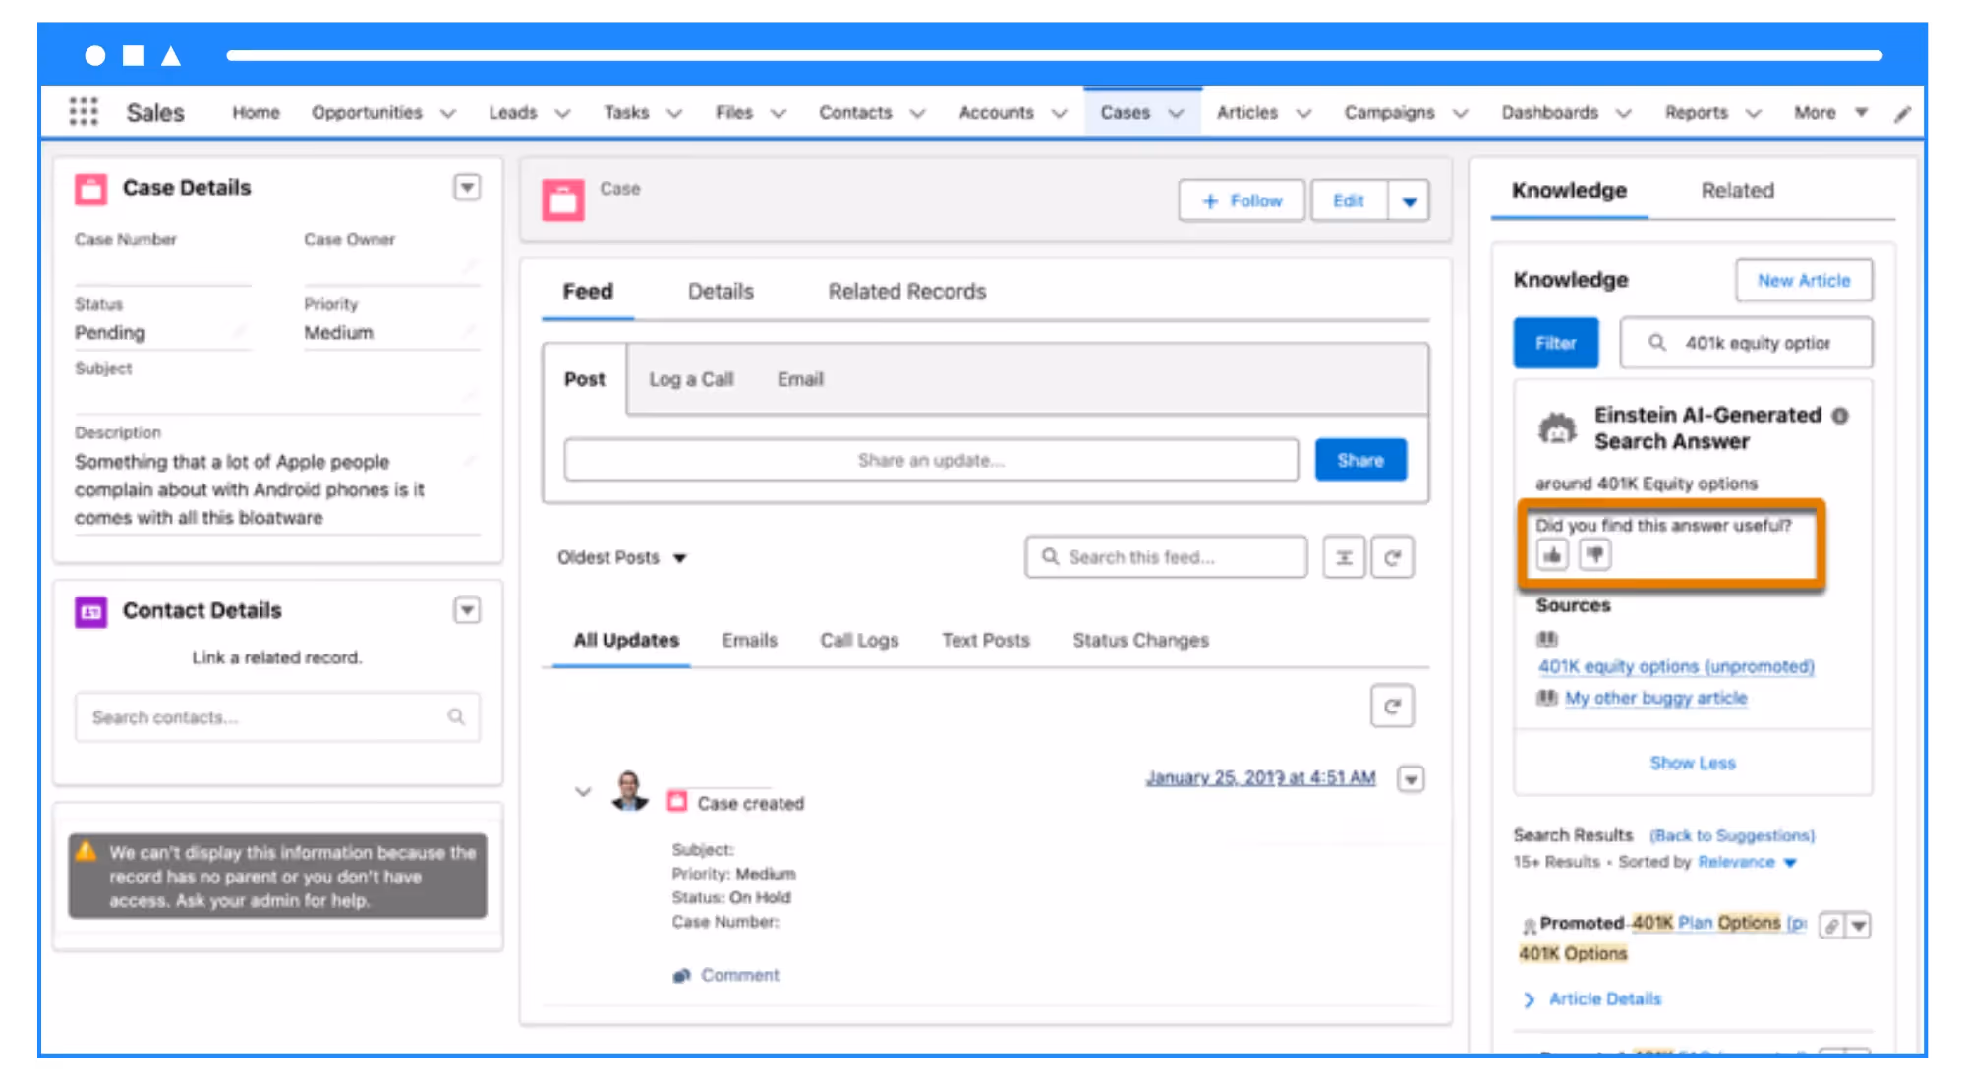Refresh feed beside the feed search
The width and height of the screenshot is (1966, 1081).
1393,557
